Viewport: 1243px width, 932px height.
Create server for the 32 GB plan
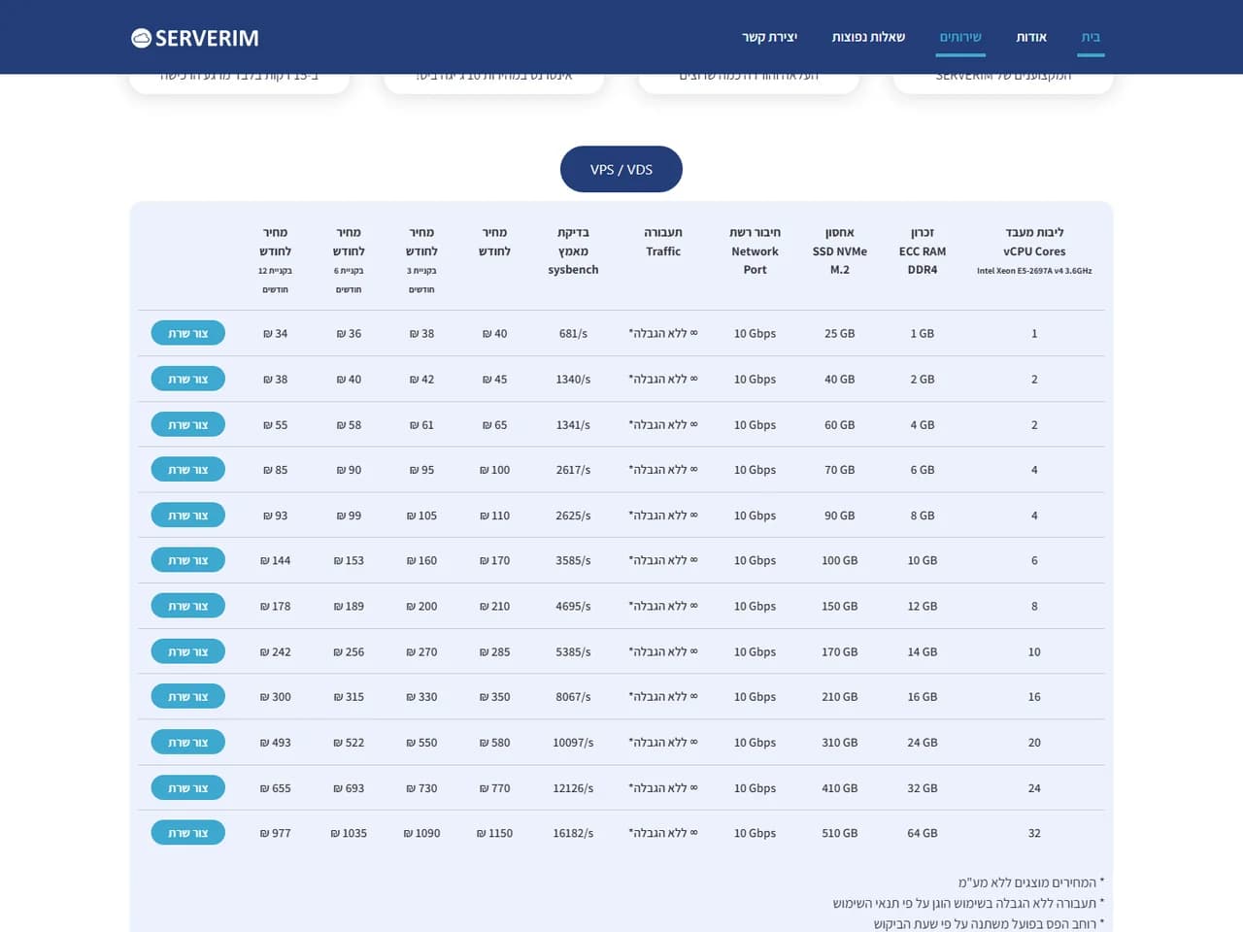click(187, 787)
